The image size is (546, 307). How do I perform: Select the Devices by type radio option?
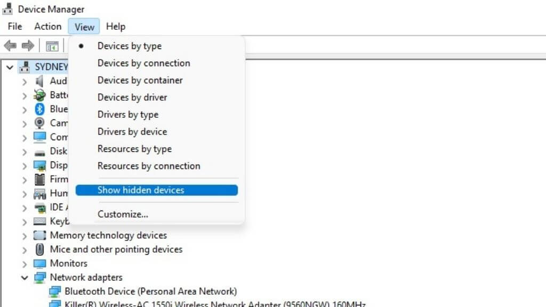[x=130, y=46]
